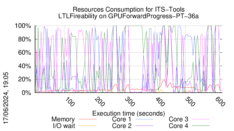Image resolution: width=234 pixels, height=131 pixels.
Task: Click the date stamp '17/06/2024, 19:05'
Action: pos(6,98)
